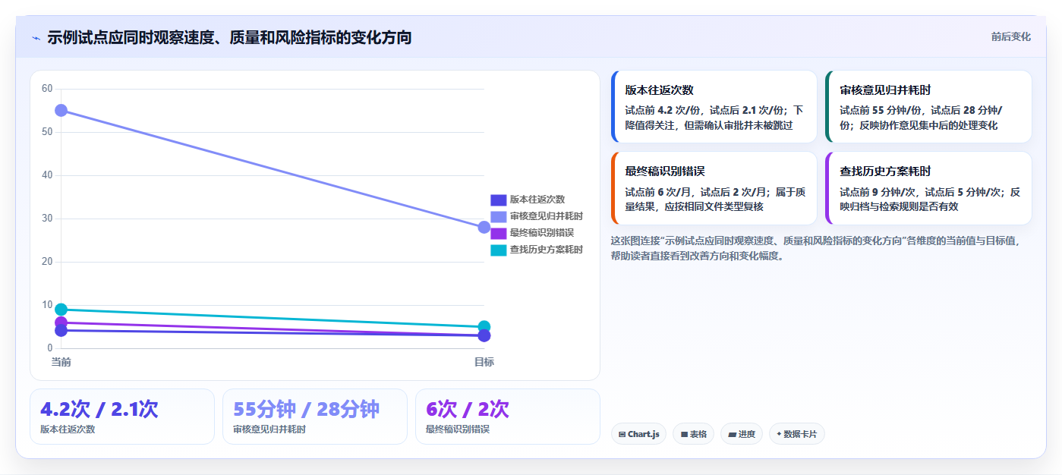Click the 55分钟 / 28分钟 stat card
Image resolution: width=1062 pixels, height=475 pixels.
coord(315,417)
